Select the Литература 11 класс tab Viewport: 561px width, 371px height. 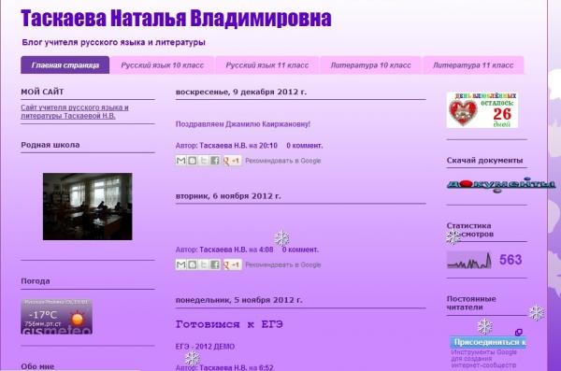tap(473, 65)
